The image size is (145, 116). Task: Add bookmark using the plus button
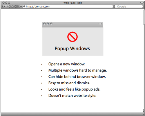pyautogui.click(x=21, y=6)
